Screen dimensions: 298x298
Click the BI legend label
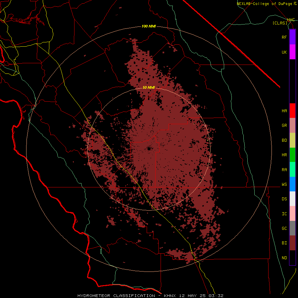pos(284,243)
